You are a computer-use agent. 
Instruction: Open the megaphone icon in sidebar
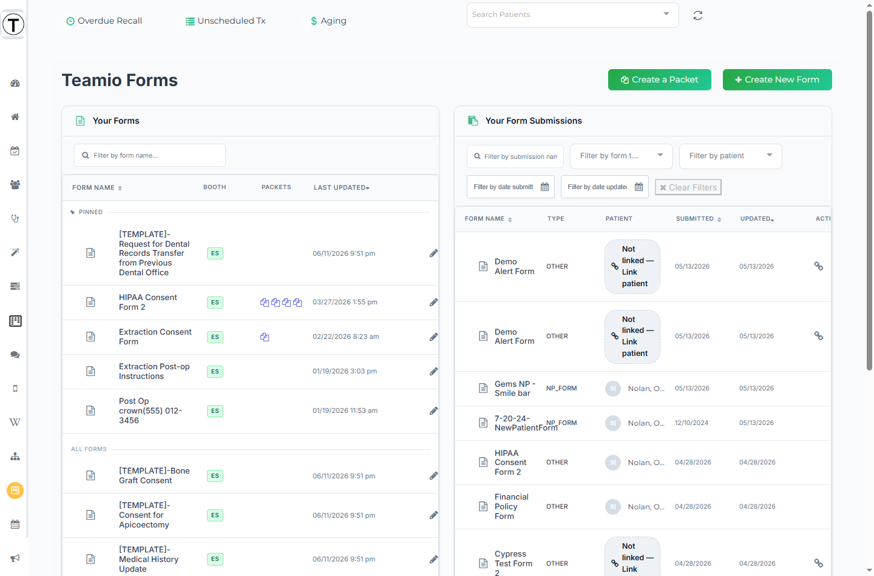(x=15, y=558)
